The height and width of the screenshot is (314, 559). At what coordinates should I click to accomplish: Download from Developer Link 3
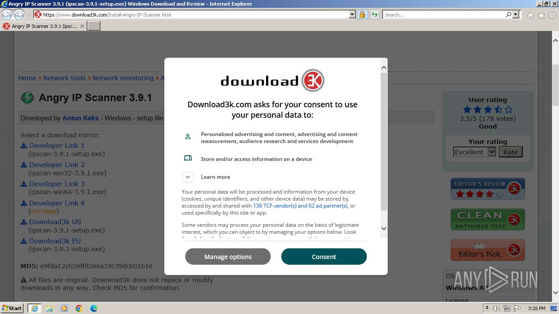pos(57,184)
